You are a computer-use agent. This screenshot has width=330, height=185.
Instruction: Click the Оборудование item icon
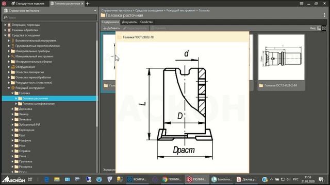[x=13, y=67]
